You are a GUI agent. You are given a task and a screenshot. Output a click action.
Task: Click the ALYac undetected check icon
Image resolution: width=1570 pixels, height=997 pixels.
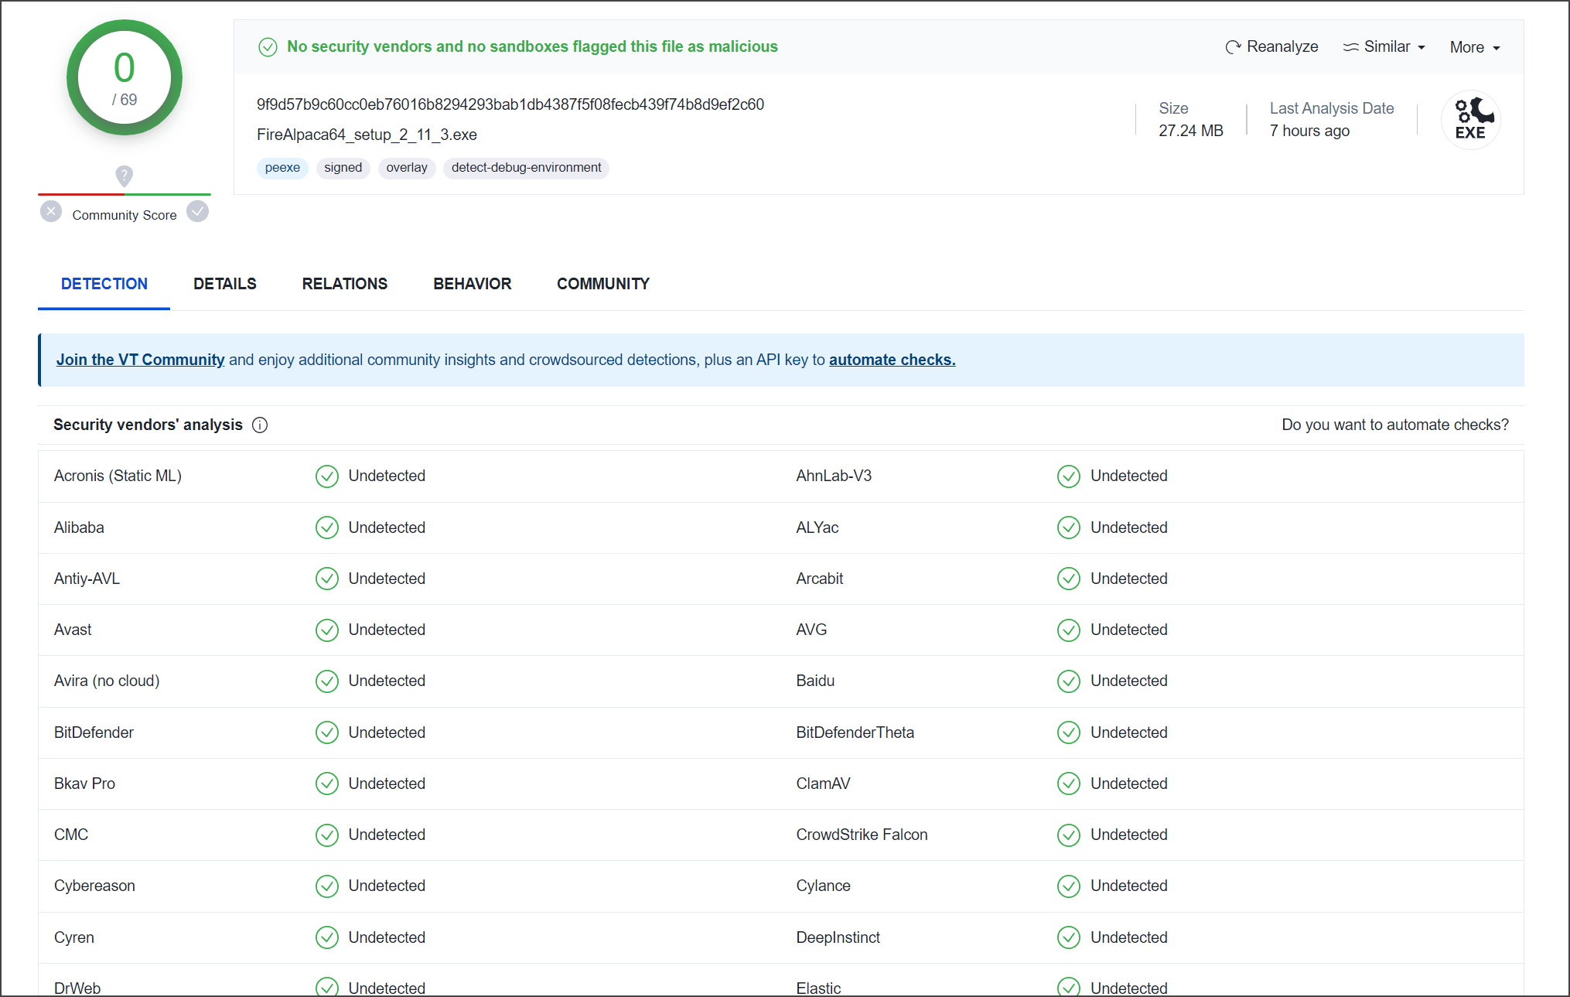[x=1069, y=528]
